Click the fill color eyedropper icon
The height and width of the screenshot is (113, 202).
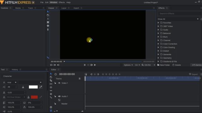41,87
